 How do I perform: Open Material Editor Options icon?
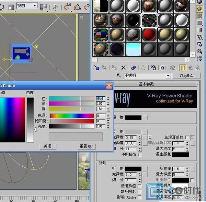[200, 44]
